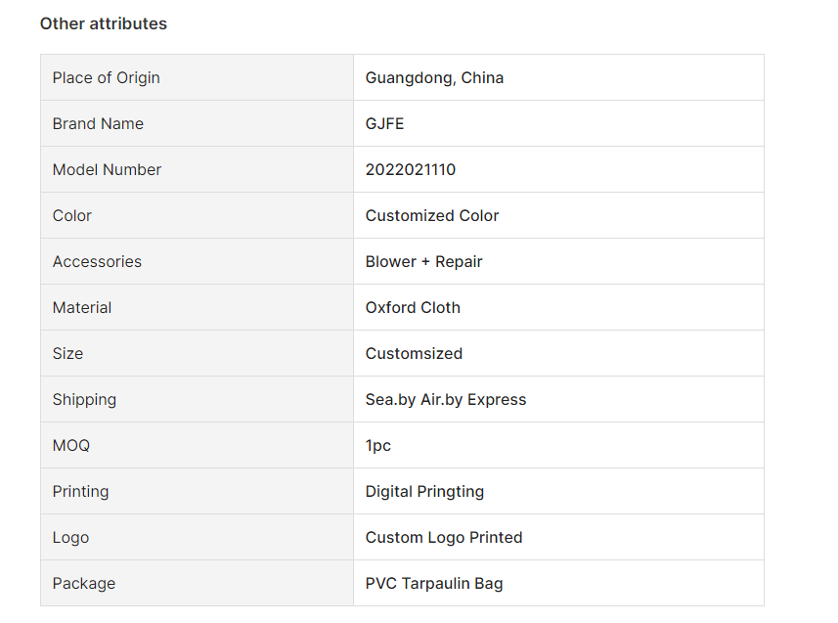
Task: Click model number 2022021110
Action: [411, 169]
